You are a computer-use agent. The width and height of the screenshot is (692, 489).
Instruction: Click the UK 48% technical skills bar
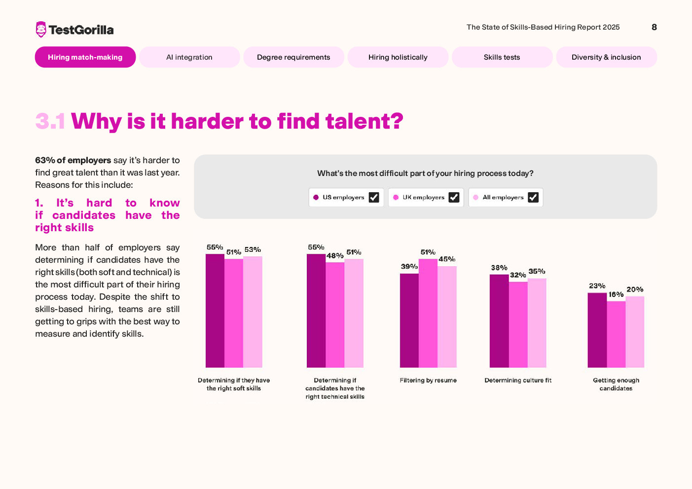335,315
